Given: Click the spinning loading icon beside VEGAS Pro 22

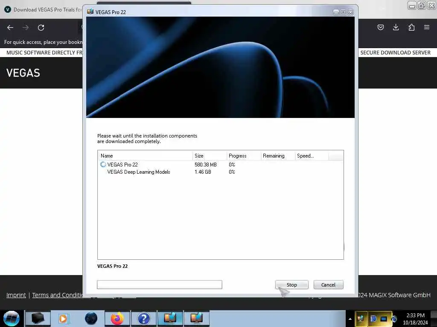Looking at the screenshot, I should (103, 165).
